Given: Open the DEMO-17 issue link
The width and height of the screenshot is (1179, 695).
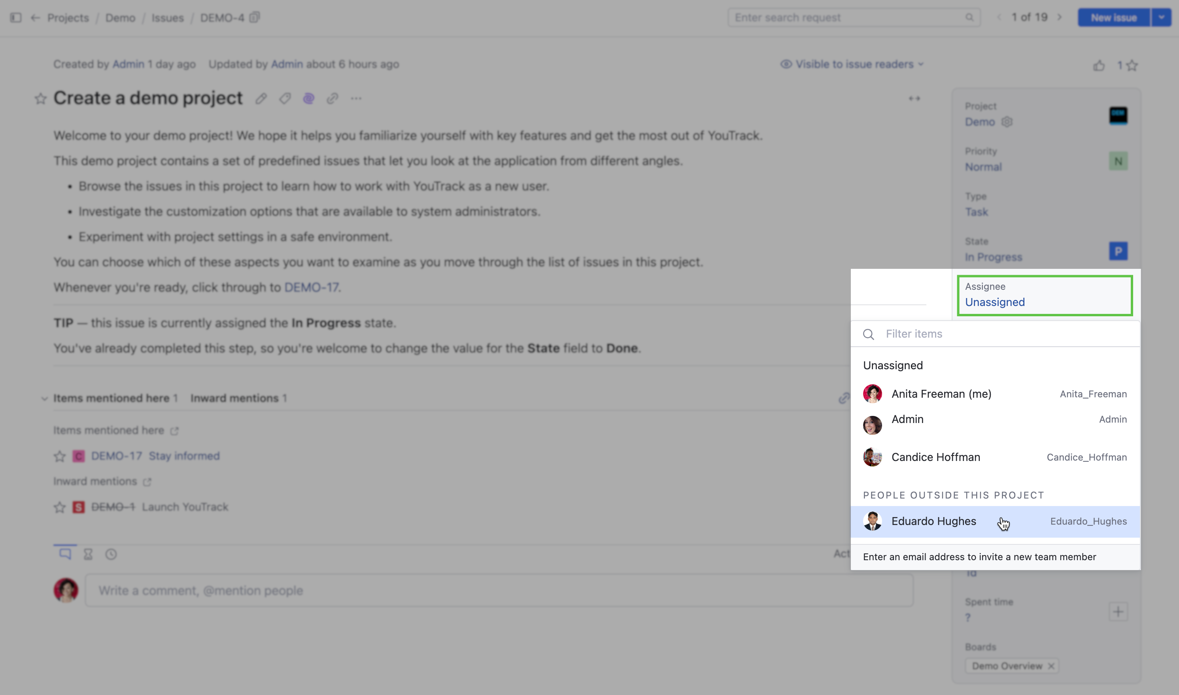Looking at the screenshot, I should 312,287.
